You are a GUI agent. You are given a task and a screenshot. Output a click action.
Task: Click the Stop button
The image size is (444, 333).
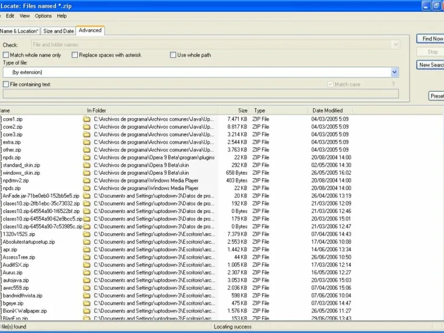(431, 52)
